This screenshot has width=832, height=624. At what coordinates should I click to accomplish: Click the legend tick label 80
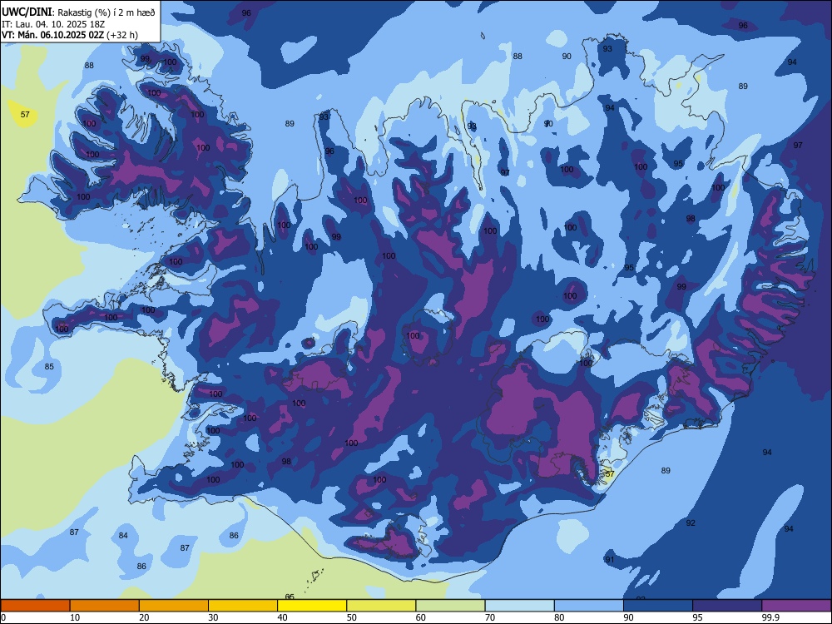point(559,617)
